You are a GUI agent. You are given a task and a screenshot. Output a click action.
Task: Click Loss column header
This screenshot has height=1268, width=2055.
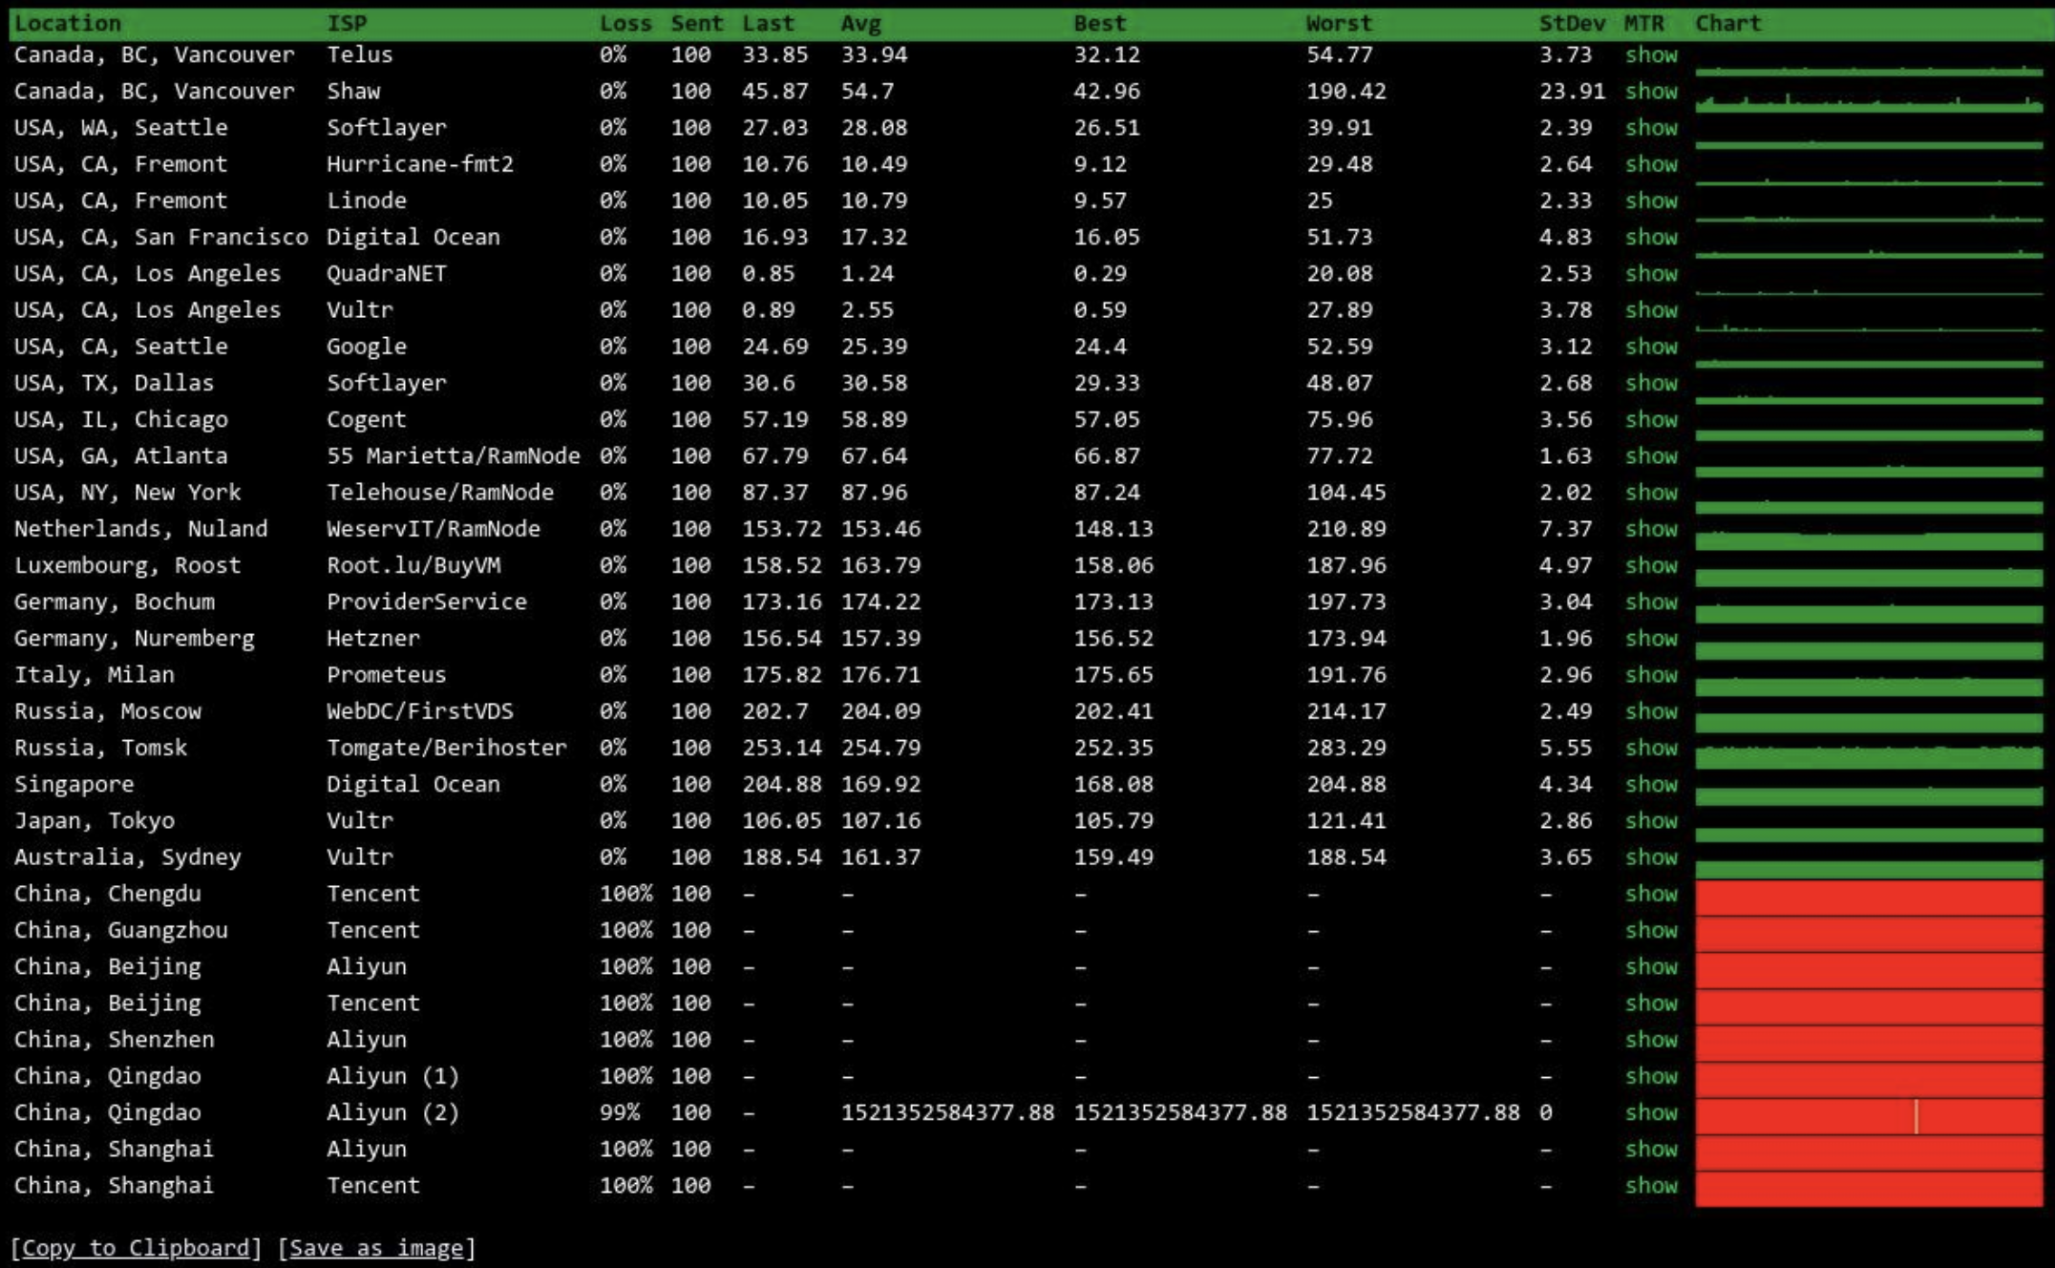click(625, 24)
